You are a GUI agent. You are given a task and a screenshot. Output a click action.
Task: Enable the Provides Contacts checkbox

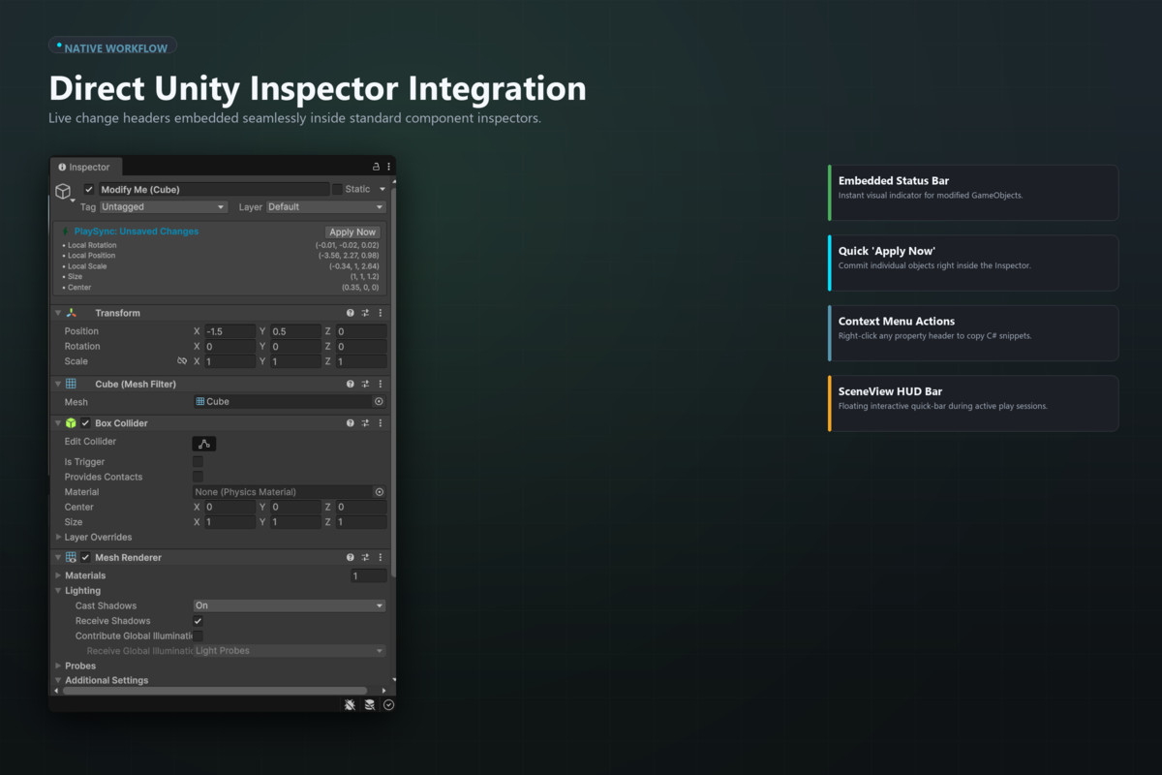198,478
